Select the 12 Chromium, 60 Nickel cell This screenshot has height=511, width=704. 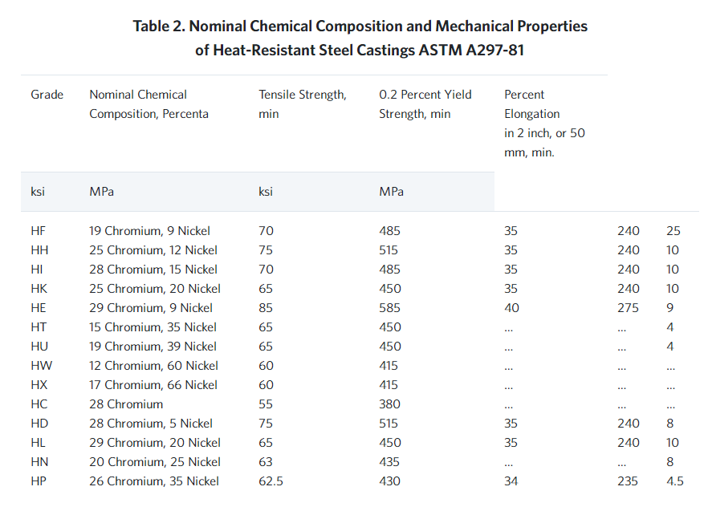coord(153,366)
